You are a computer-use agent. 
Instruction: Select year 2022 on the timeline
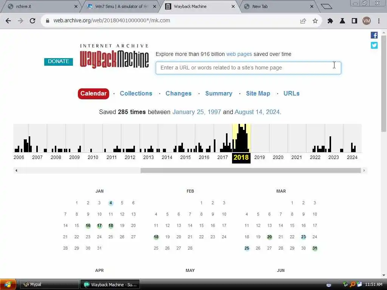tap(315, 157)
